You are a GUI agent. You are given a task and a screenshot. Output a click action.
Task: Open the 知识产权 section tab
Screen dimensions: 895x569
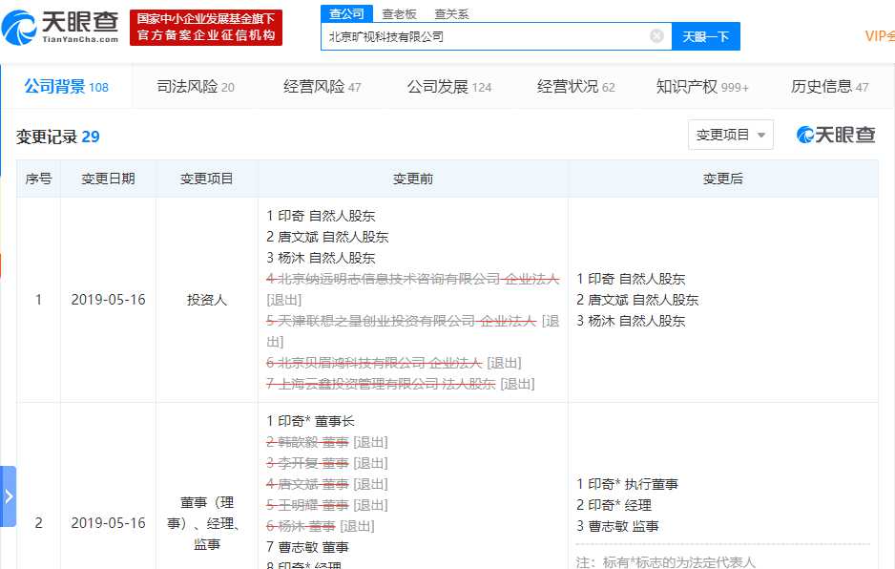tap(702, 87)
